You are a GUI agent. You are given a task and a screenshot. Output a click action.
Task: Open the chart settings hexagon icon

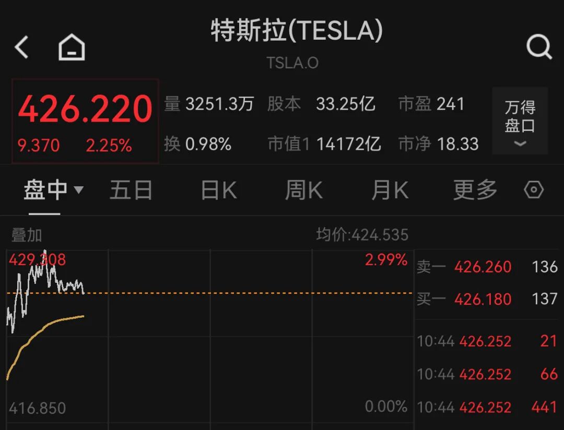click(533, 190)
